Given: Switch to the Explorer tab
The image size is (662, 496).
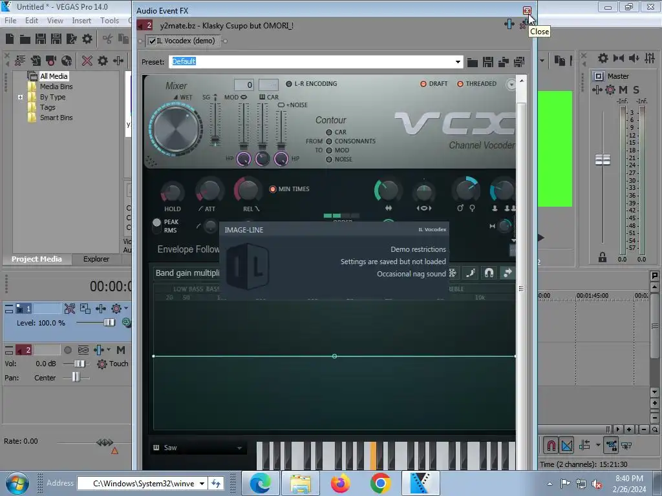Looking at the screenshot, I should 96,259.
